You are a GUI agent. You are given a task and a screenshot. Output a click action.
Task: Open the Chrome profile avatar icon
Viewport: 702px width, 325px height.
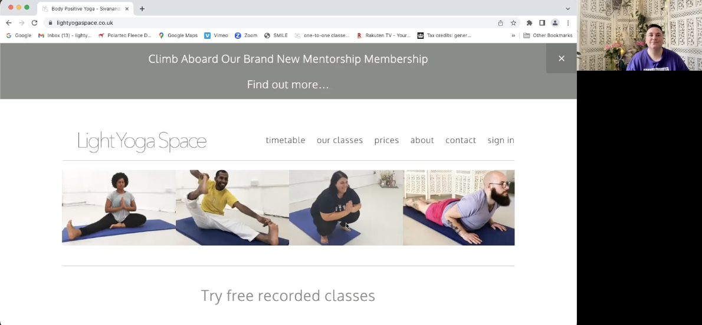tap(555, 23)
